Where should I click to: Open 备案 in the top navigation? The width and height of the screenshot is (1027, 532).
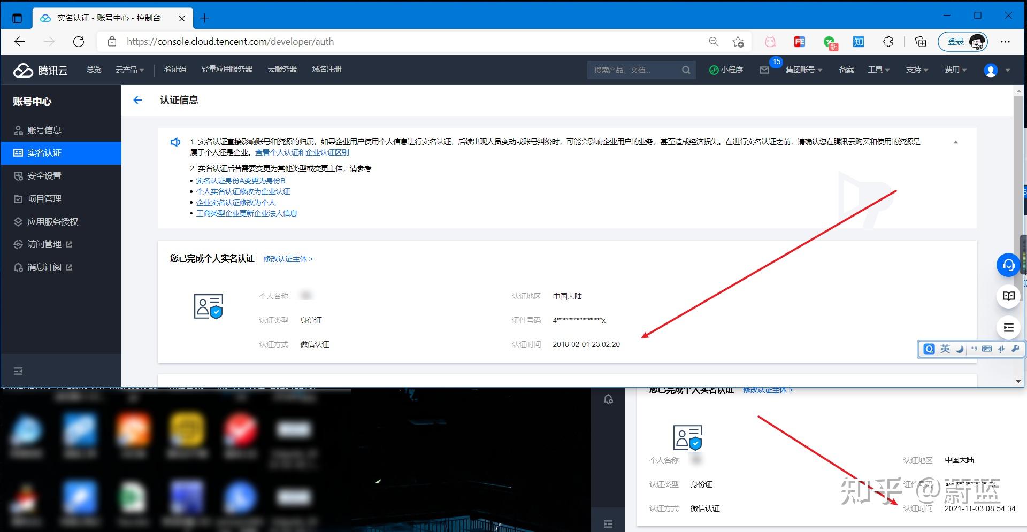846,70
